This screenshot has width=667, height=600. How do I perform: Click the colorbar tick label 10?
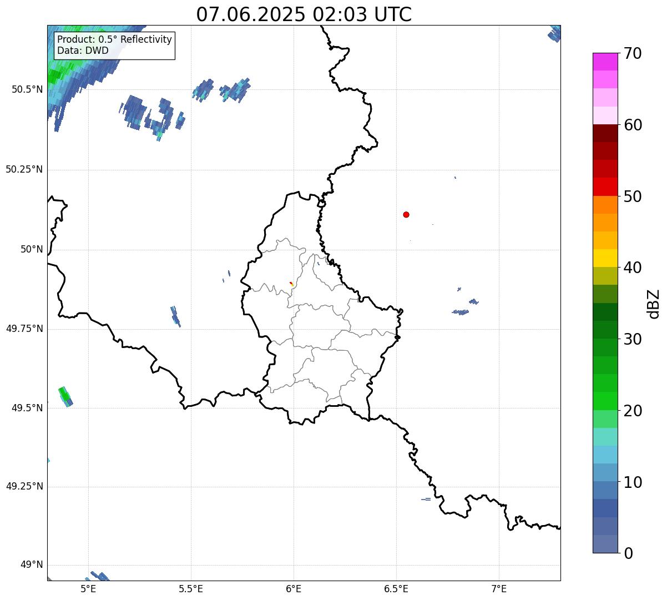tap(633, 482)
